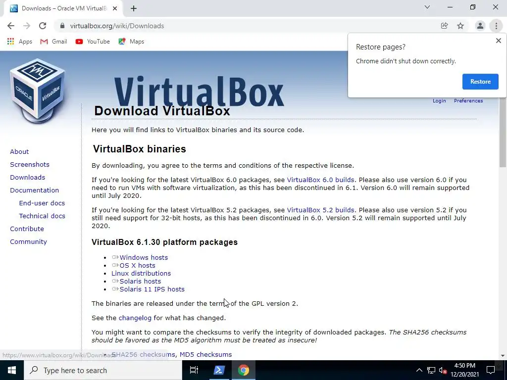Follow the VirtualBox 5.2 builds link
Image resolution: width=507 pixels, height=380 pixels.
(x=320, y=210)
